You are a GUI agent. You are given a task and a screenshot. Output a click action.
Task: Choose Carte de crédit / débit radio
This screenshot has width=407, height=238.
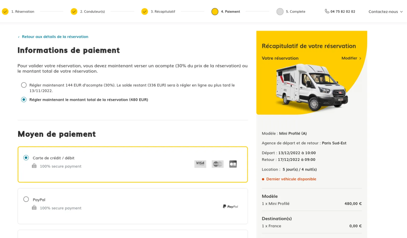[26, 158]
